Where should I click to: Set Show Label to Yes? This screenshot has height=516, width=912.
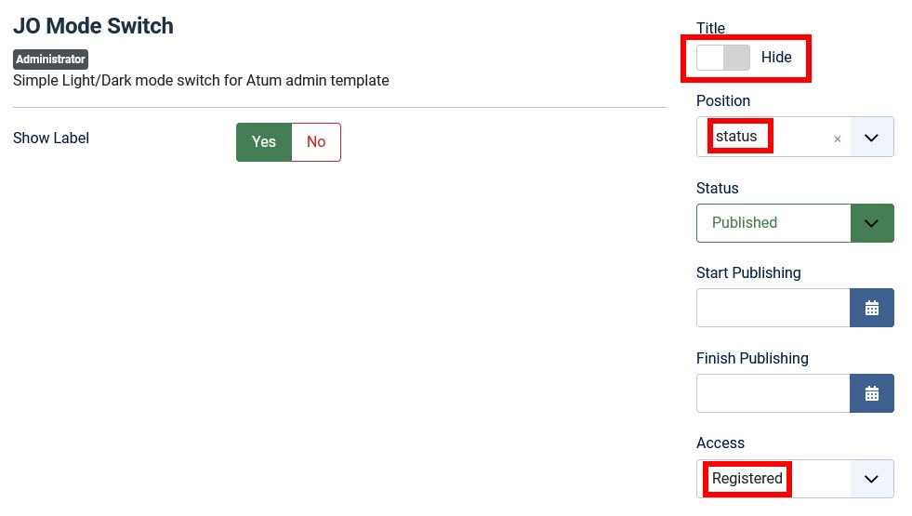tap(264, 142)
